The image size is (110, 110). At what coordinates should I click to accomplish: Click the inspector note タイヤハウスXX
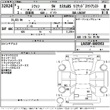click(x=9, y=56)
